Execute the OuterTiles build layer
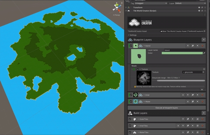210x135 pixels. pos(192,119)
